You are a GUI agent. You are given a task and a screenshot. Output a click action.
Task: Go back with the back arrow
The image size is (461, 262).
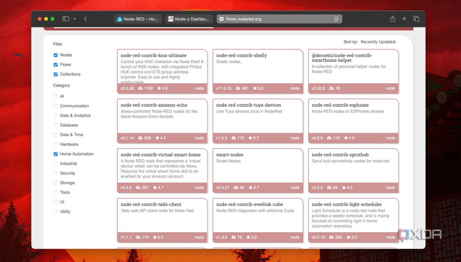click(x=85, y=19)
